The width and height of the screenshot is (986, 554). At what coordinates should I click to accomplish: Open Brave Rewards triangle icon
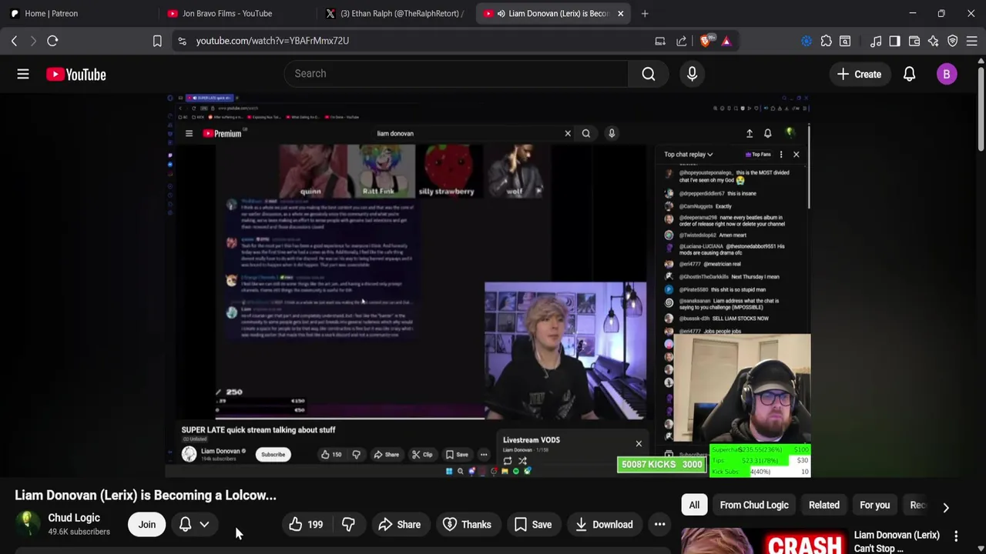[x=726, y=41]
